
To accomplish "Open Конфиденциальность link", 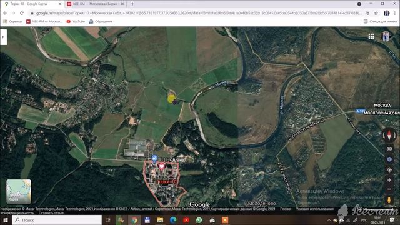I will 17,213.
